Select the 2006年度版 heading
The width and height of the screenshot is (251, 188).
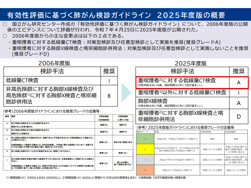click(x=54, y=63)
